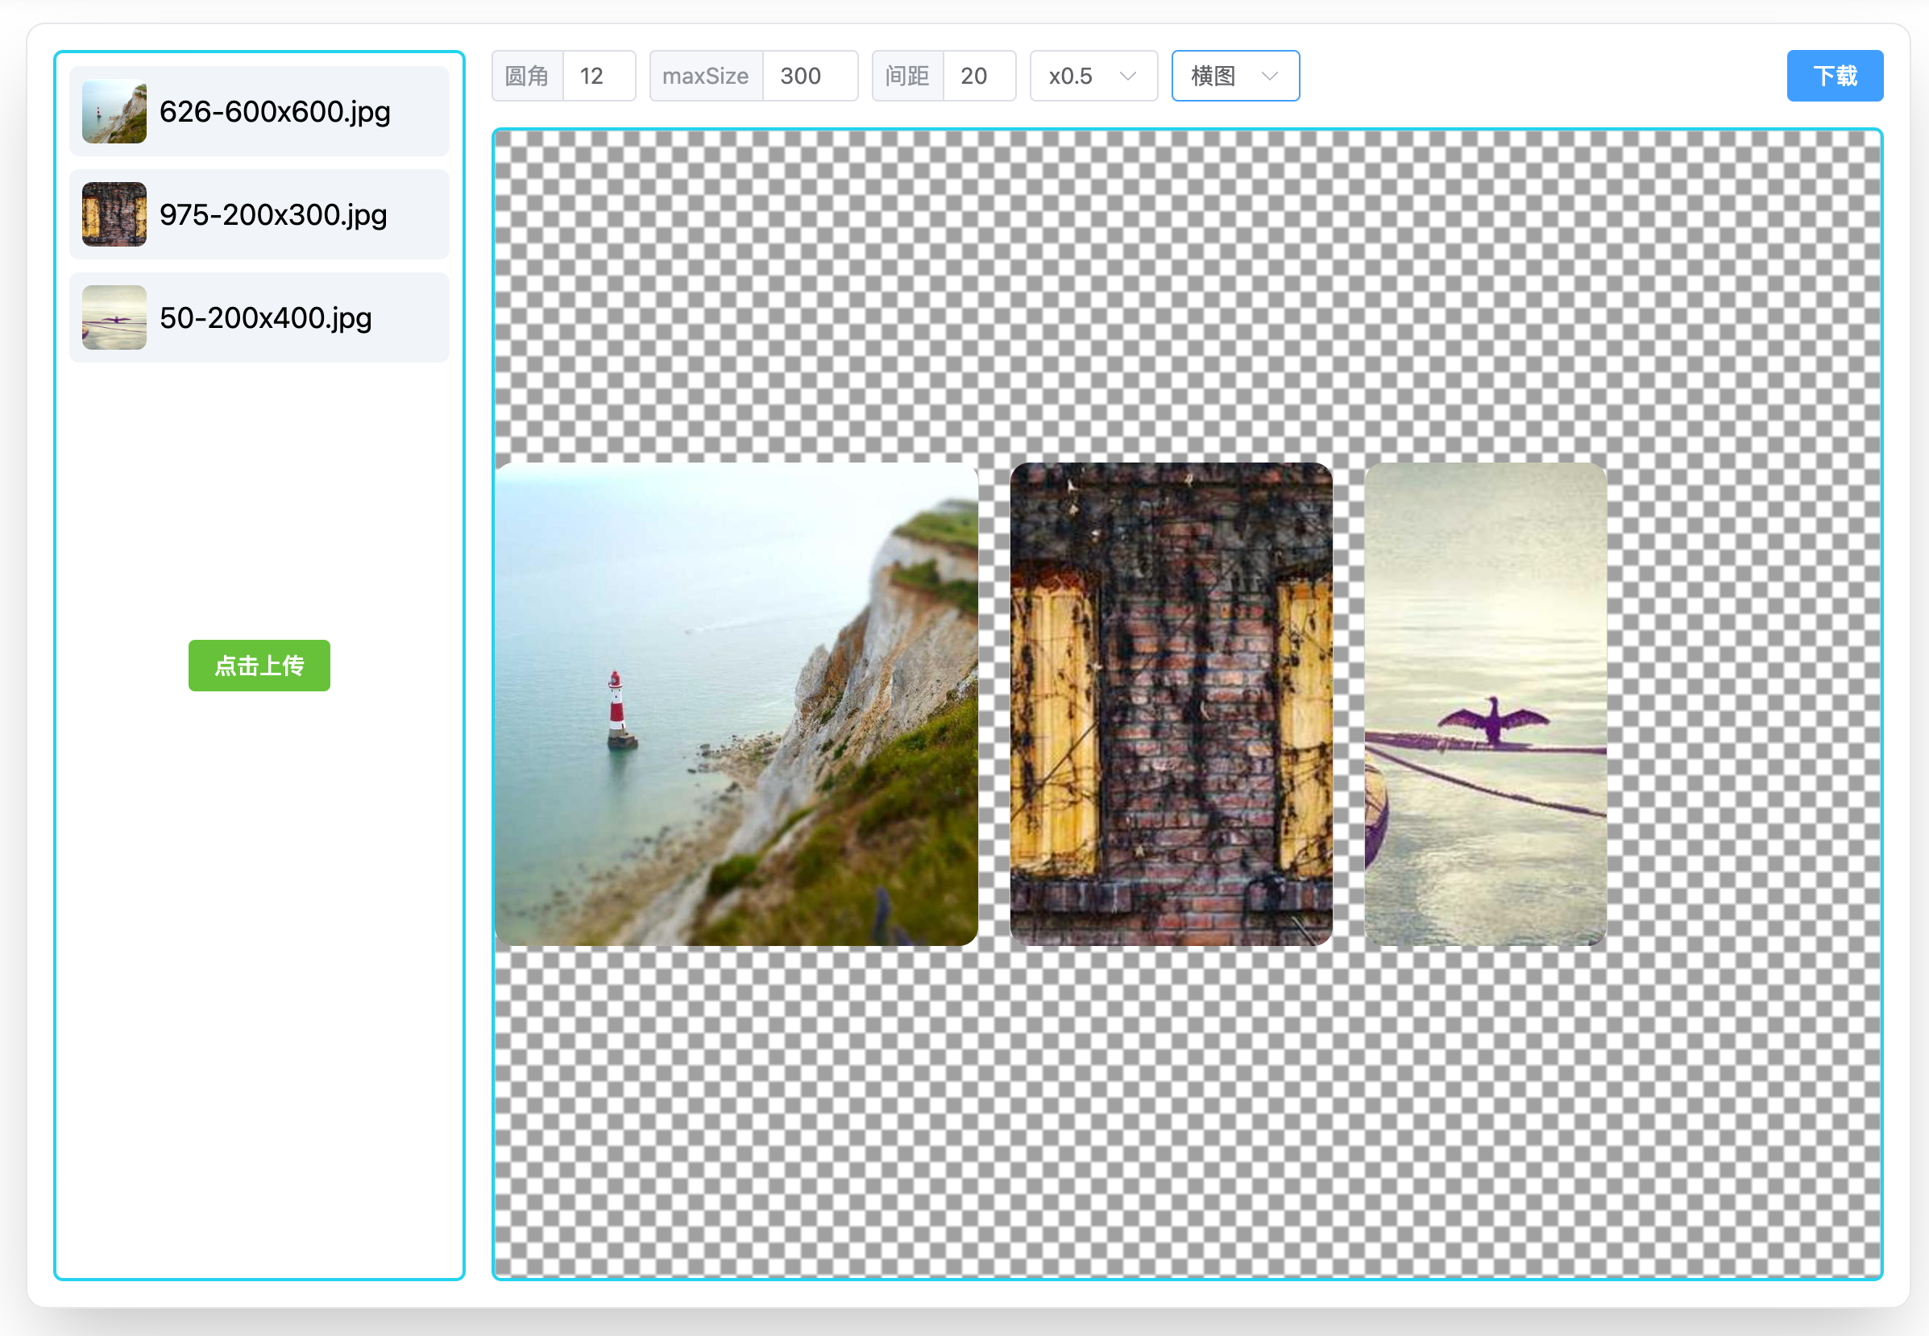Viewport: 1929px width, 1336px height.
Task: Select the 50-200x400.jpg file entry
Action: [x=259, y=317]
